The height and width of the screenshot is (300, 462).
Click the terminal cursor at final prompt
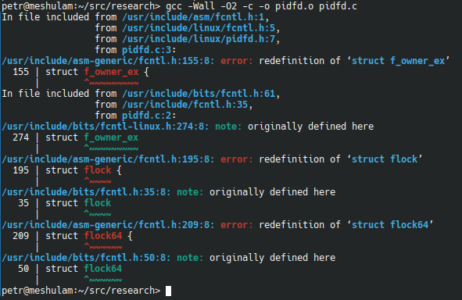tap(168, 291)
